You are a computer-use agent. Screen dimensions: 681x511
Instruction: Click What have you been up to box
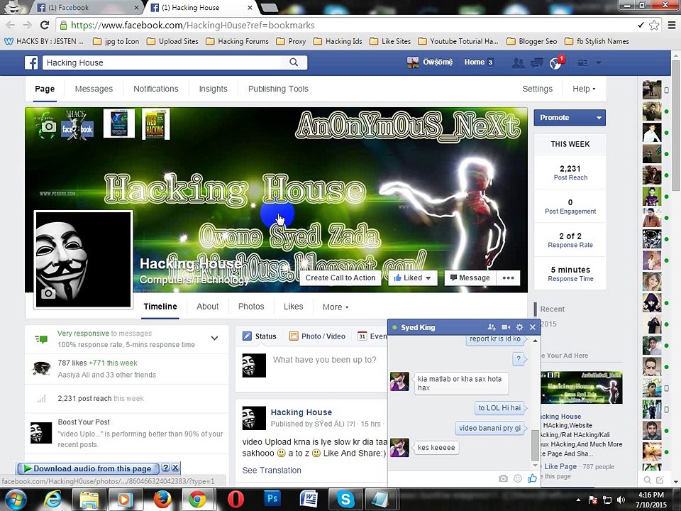tap(324, 360)
